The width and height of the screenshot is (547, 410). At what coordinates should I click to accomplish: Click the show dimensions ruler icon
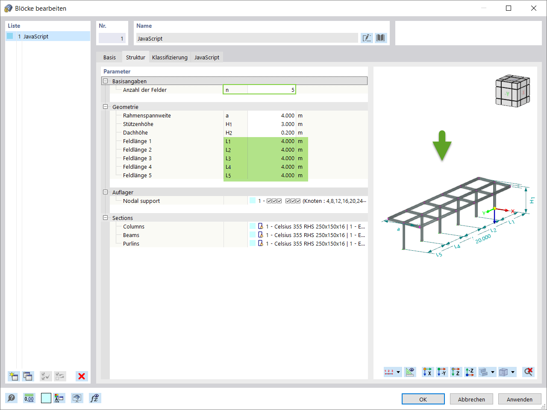(410, 372)
